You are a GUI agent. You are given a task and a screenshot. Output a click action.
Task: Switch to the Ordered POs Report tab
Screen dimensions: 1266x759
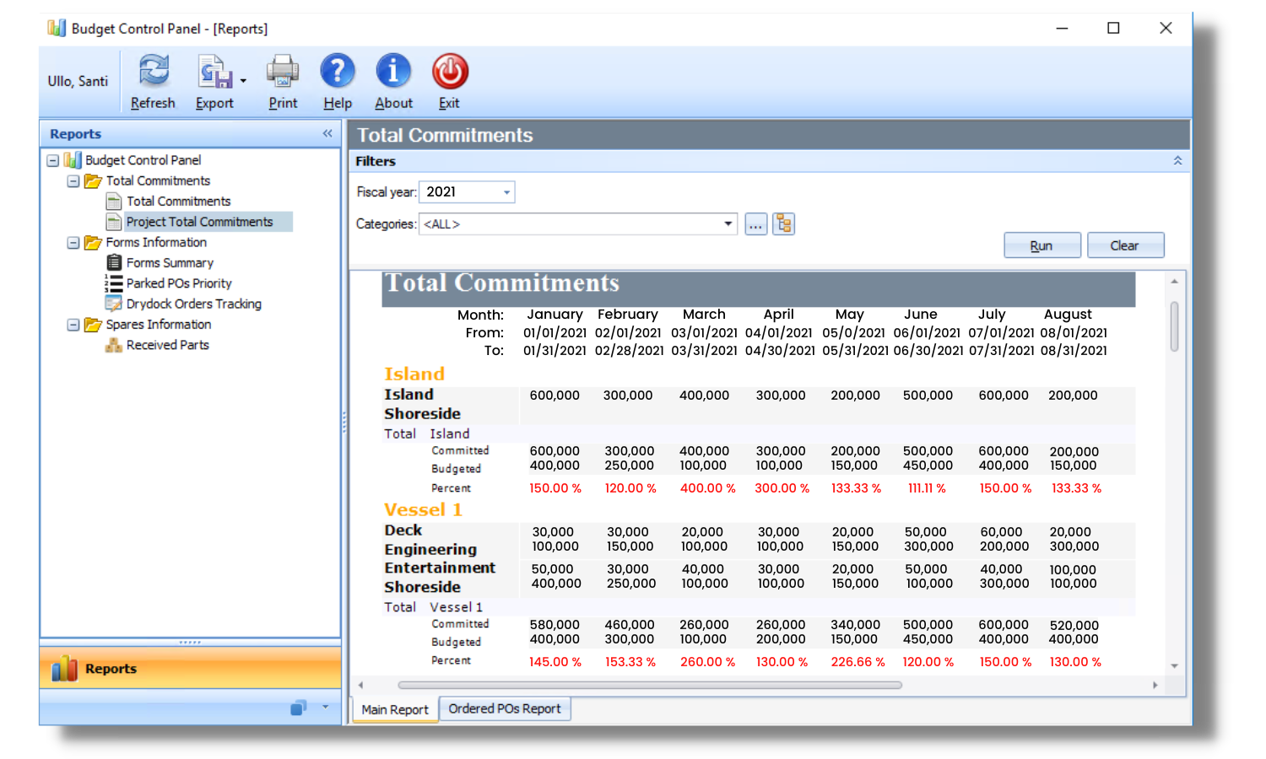tap(505, 708)
